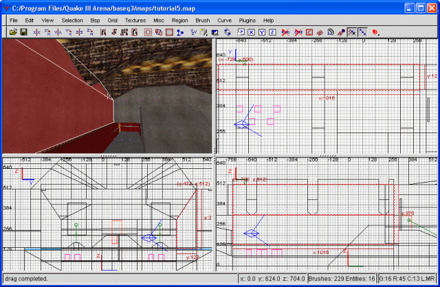Open the Brush menu

(x=203, y=21)
